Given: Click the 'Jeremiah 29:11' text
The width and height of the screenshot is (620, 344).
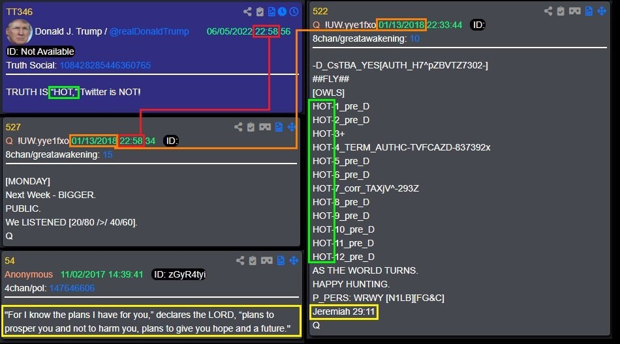Looking at the screenshot, I should (x=343, y=311).
